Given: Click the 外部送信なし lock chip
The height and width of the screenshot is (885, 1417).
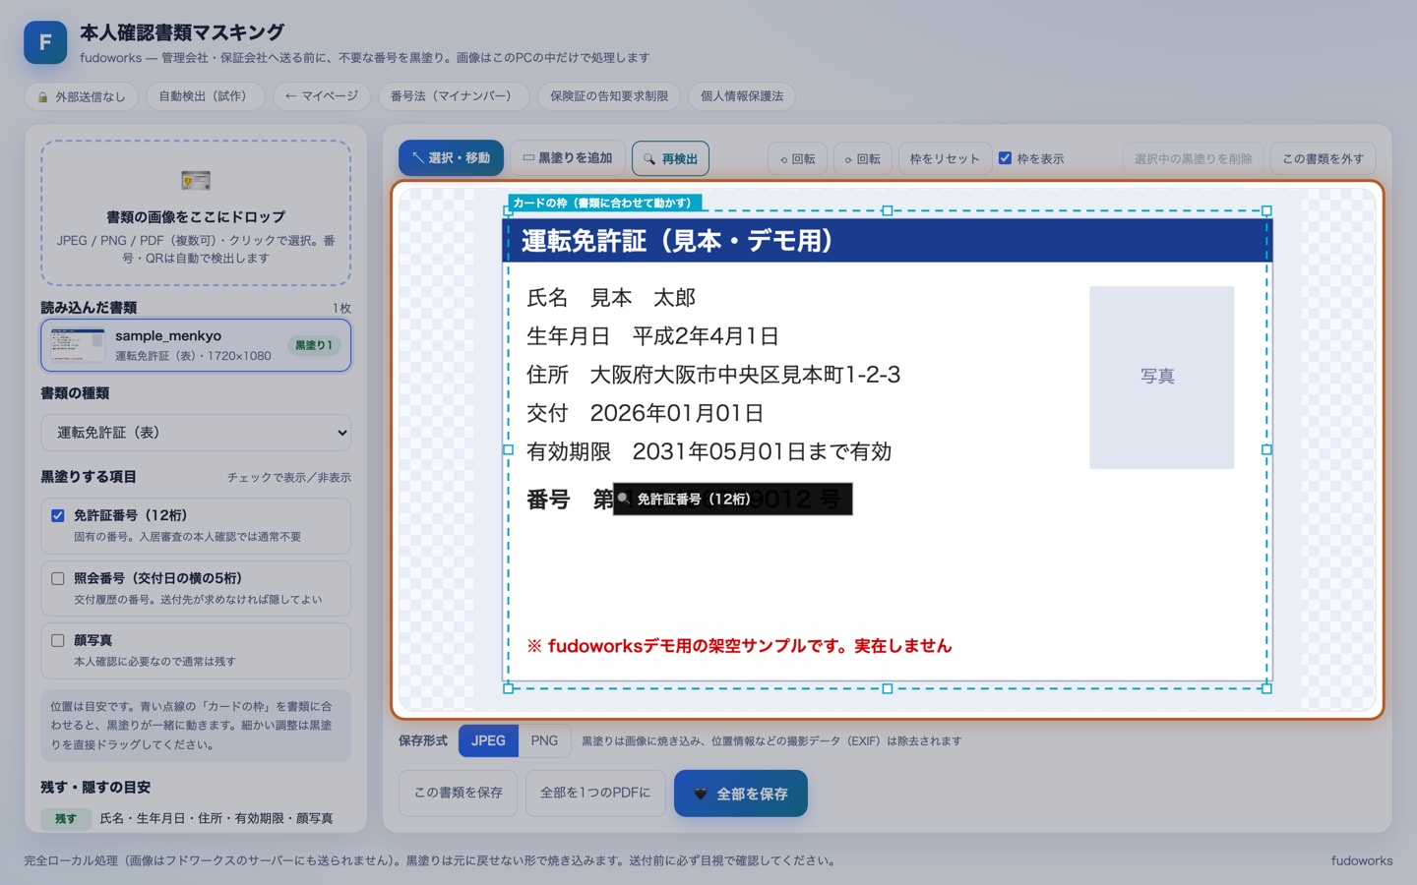Looking at the screenshot, I should (x=82, y=96).
